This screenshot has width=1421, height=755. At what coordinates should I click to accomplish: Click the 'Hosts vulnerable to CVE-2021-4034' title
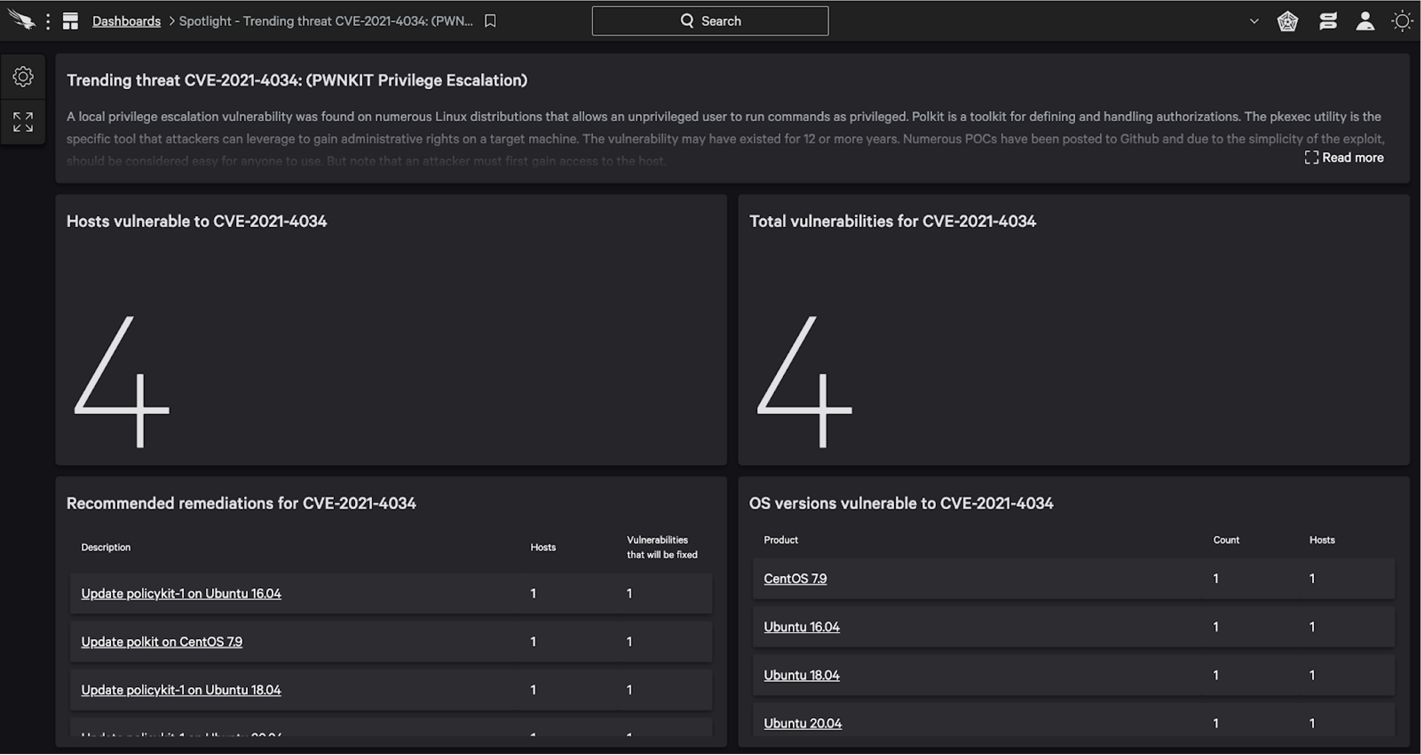196,221
